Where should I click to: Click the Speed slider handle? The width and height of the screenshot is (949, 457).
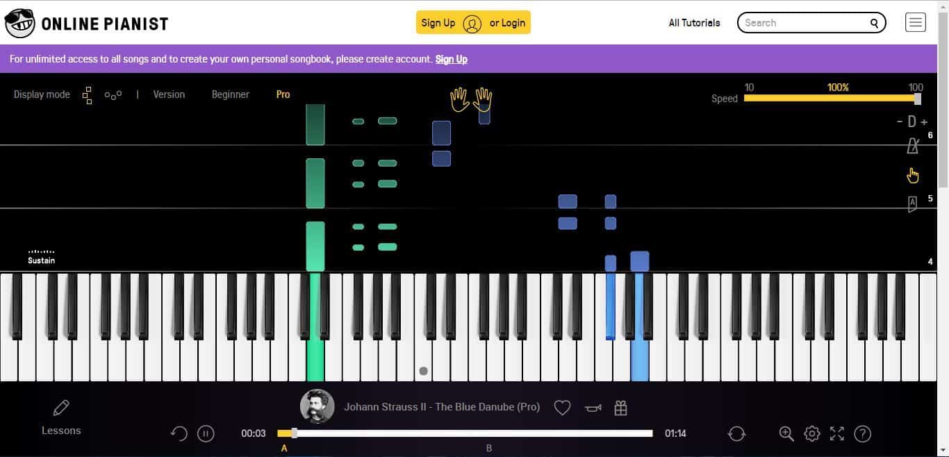pyautogui.click(x=917, y=99)
